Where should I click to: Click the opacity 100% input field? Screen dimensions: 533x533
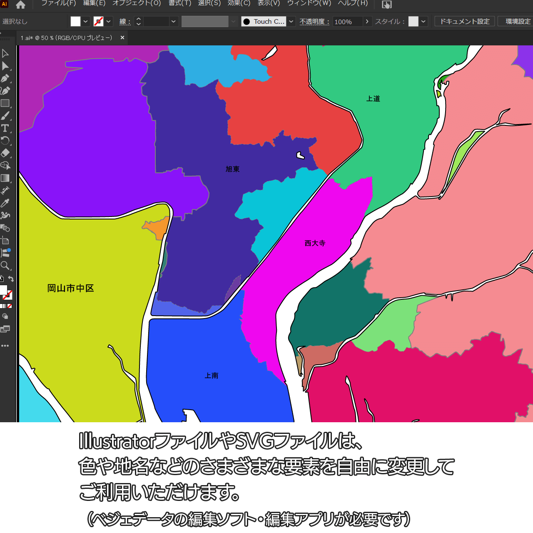(x=348, y=22)
